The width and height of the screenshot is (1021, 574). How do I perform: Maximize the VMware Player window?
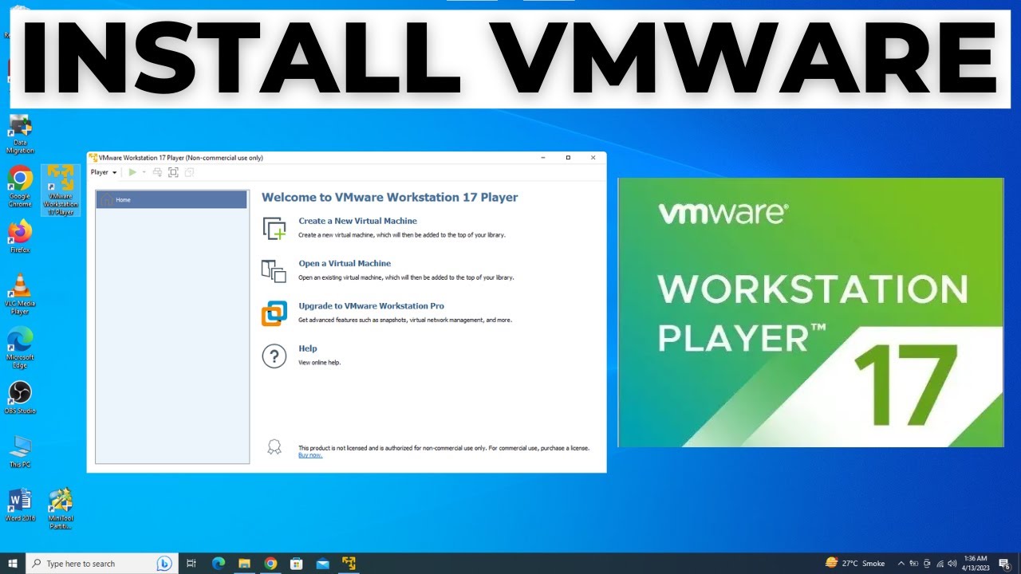click(x=568, y=158)
